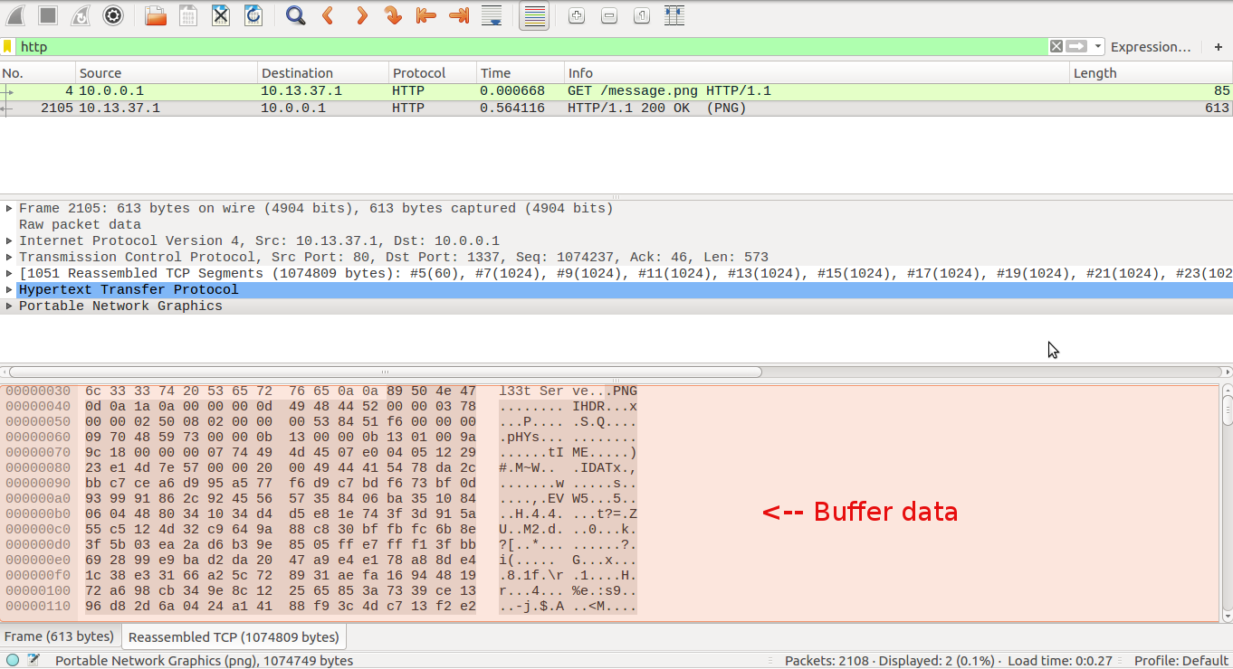The height and width of the screenshot is (669, 1233).
Task: Sort by the No. column
Action: pyautogui.click(x=38, y=73)
